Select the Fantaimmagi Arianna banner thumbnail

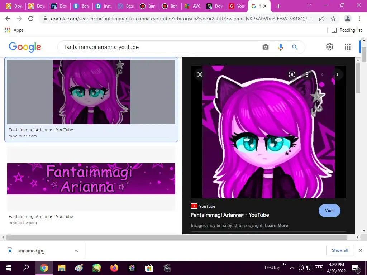tap(91, 179)
